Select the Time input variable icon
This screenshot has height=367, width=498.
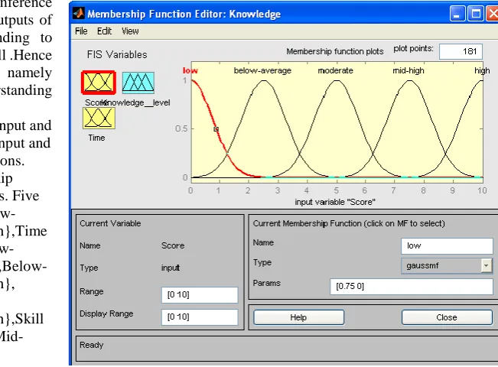(99, 118)
